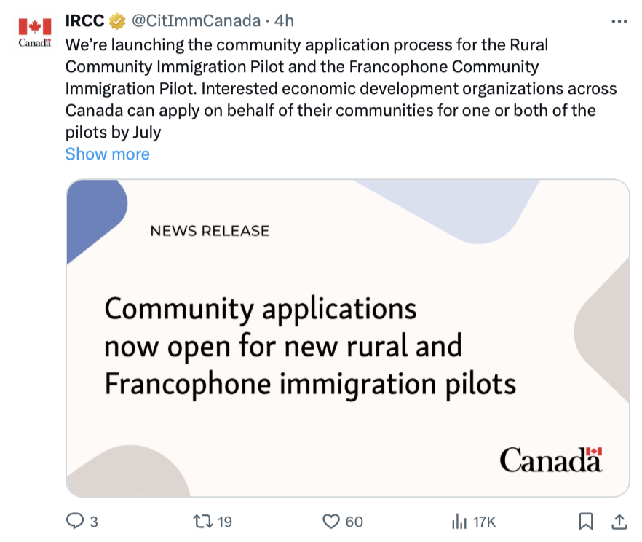Open the 4h timestamp link
The width and height of the screenshot is (642, 542).
[284, 21]
